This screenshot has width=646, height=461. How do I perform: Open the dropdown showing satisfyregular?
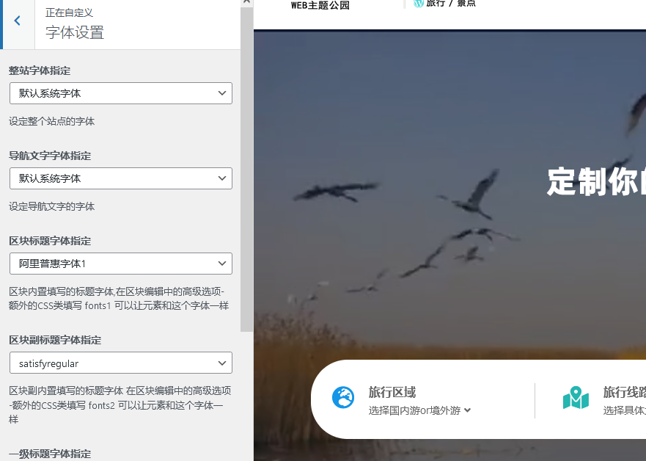click(120, 363)
